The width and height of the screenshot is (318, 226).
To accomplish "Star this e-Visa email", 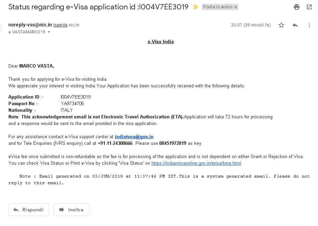I will coord(281,25).
